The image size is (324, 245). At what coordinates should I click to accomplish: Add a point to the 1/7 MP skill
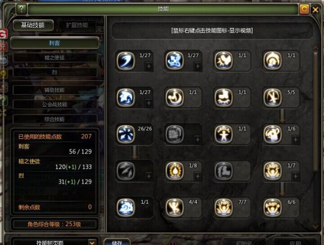pyautogui.click(x=296, y=176)
